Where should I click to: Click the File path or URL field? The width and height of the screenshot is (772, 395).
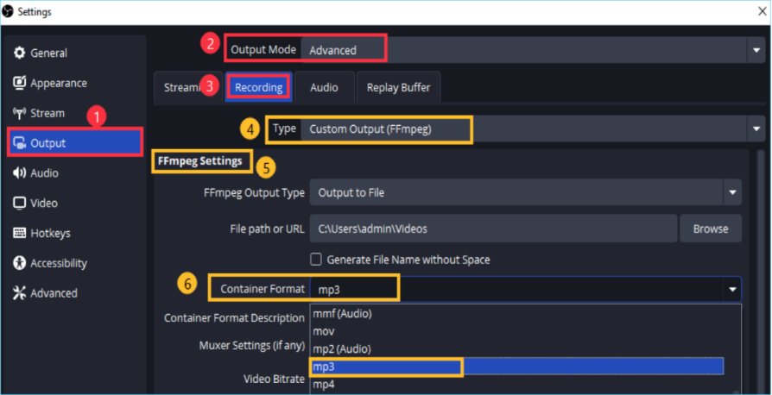click(492, 229)
